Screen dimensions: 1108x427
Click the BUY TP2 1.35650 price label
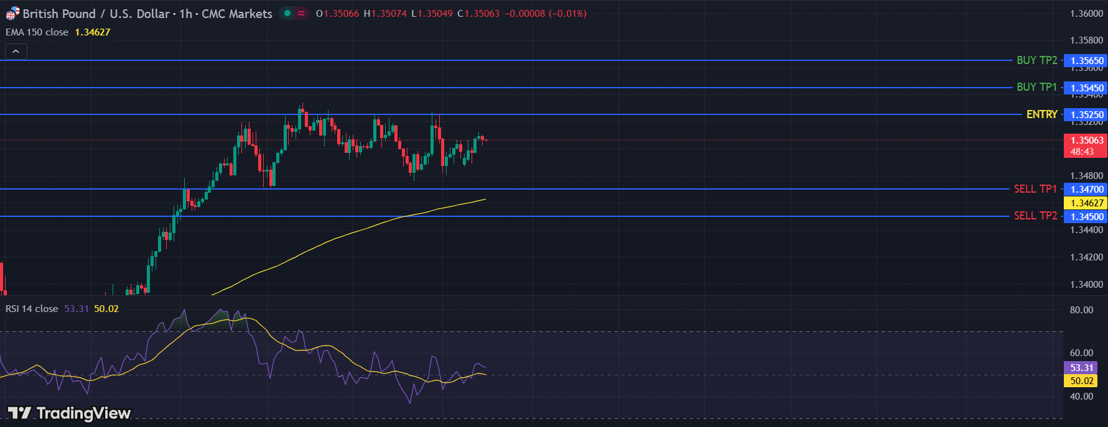tap(1086, 61)
